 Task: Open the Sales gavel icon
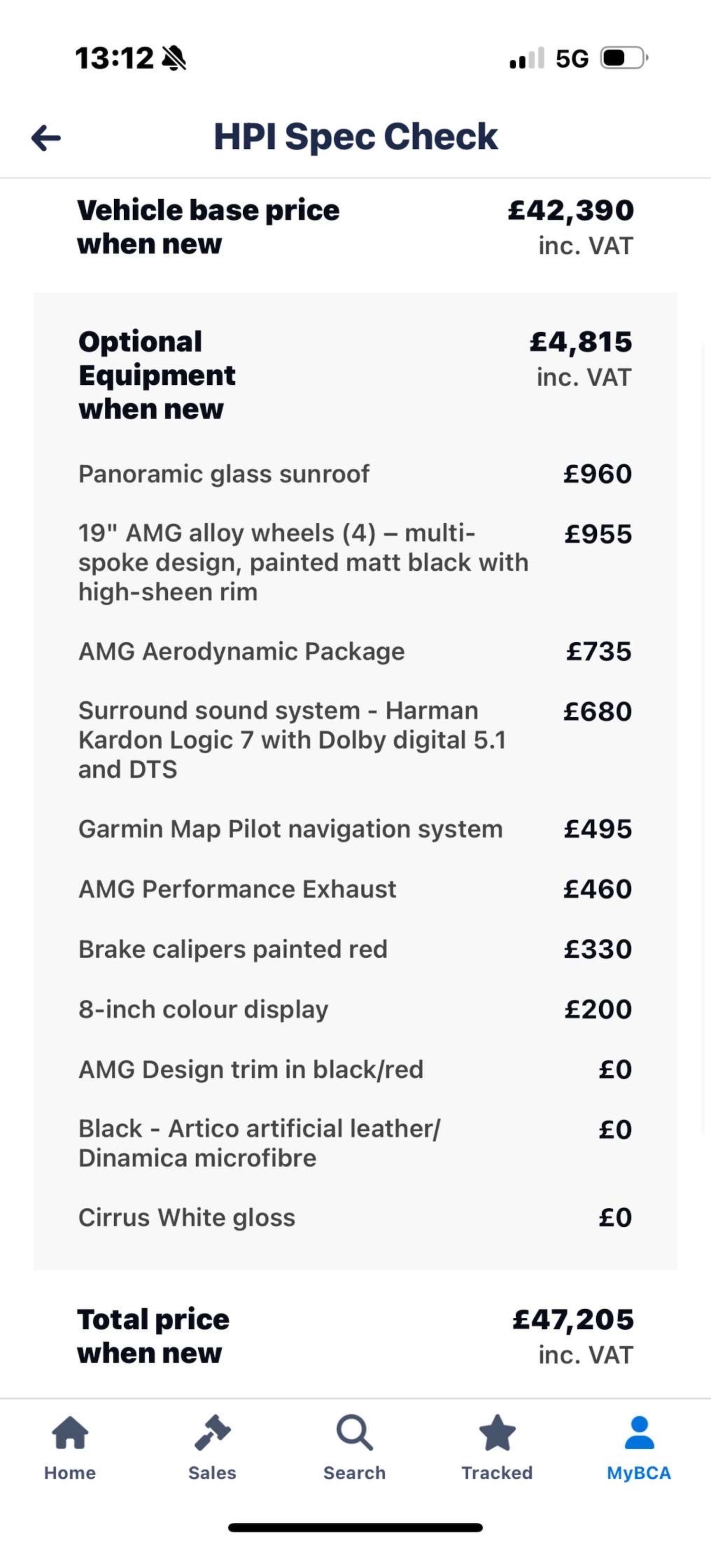click(212, 1433)
